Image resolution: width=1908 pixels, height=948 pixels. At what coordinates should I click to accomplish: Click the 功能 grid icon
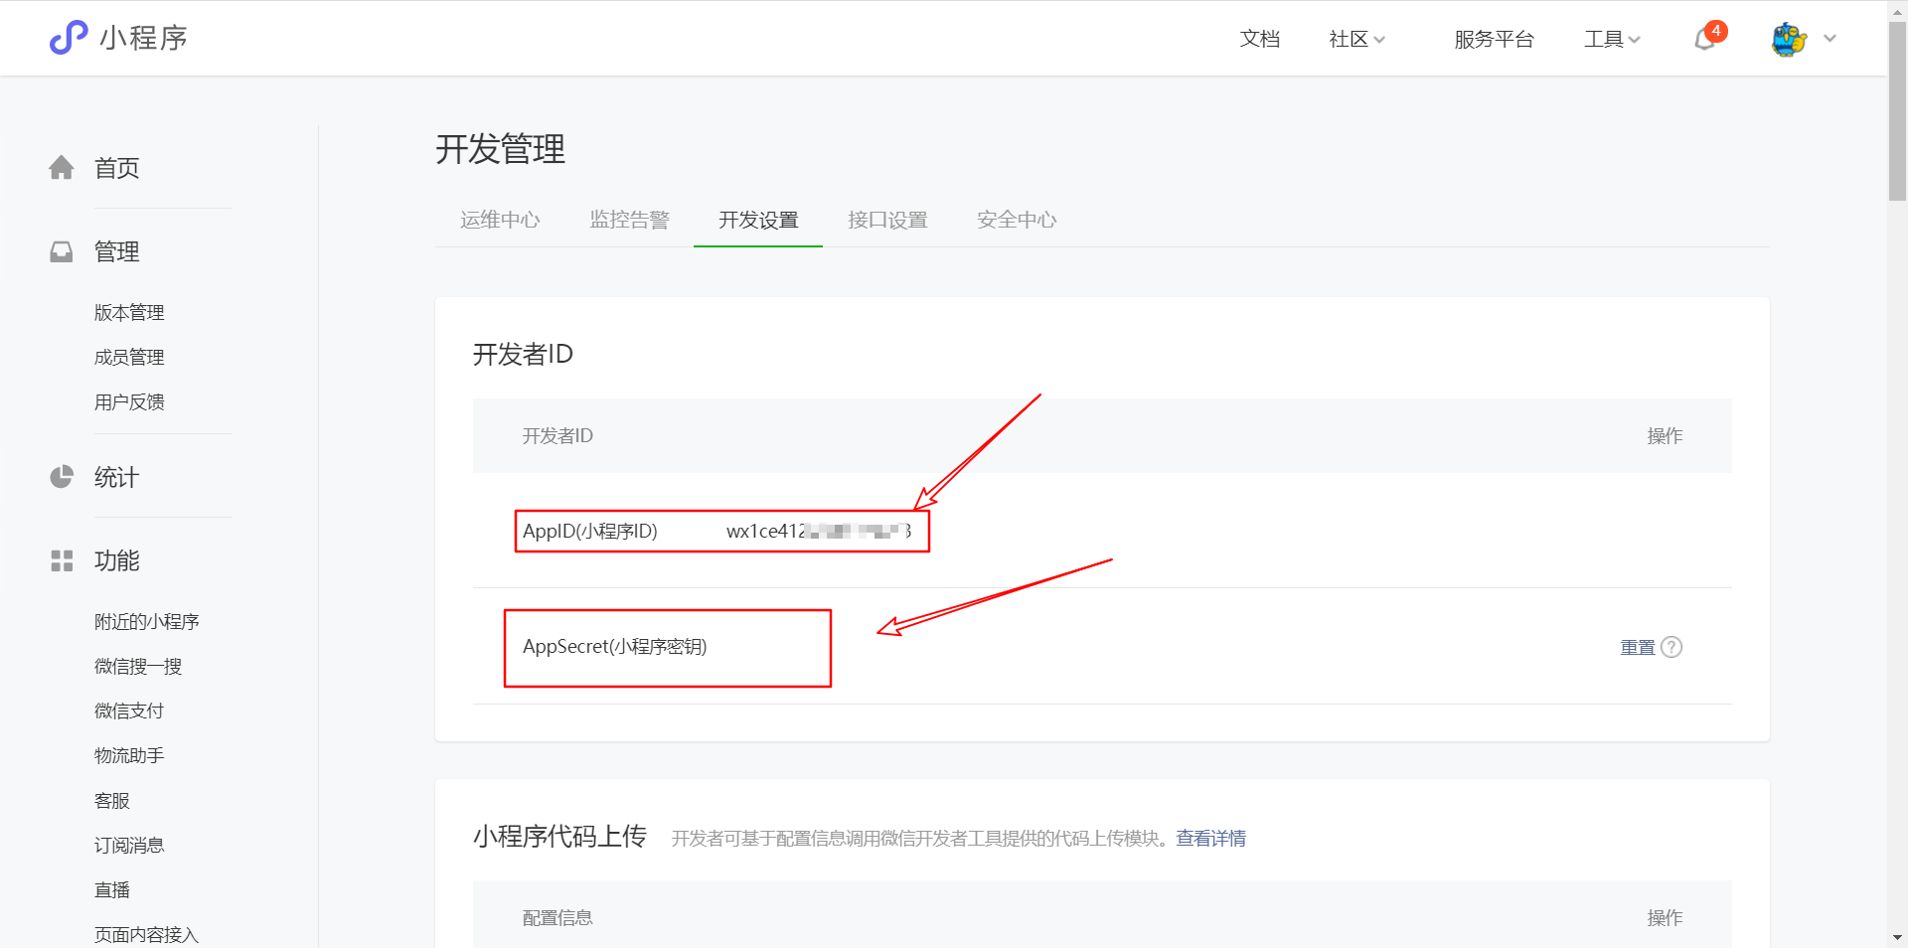(62, 560)
